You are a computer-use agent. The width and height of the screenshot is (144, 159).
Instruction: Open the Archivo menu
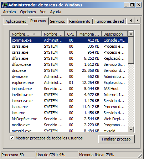9,12
